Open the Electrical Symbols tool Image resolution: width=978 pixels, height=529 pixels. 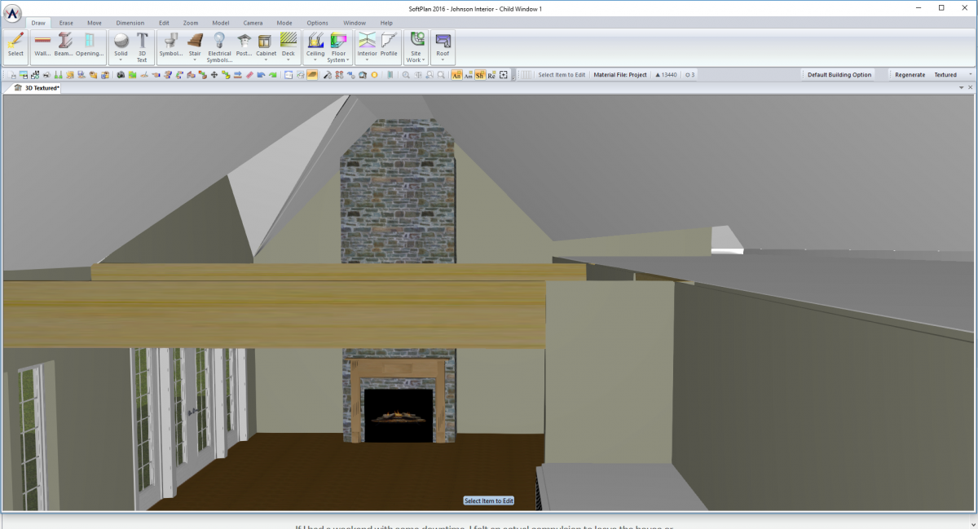click(x=220, y=46)
